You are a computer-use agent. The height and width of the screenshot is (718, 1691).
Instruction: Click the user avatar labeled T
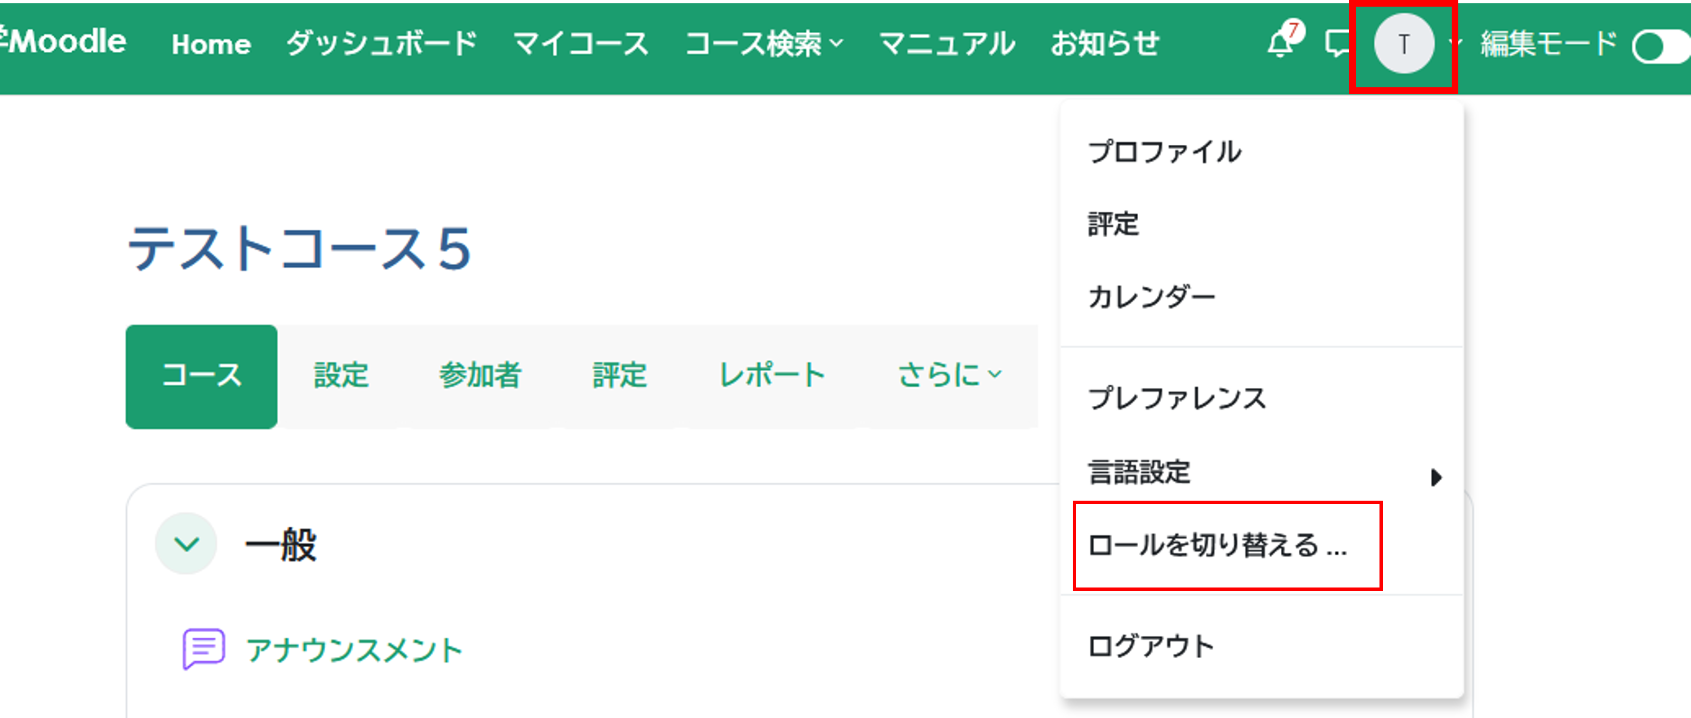1404,44
